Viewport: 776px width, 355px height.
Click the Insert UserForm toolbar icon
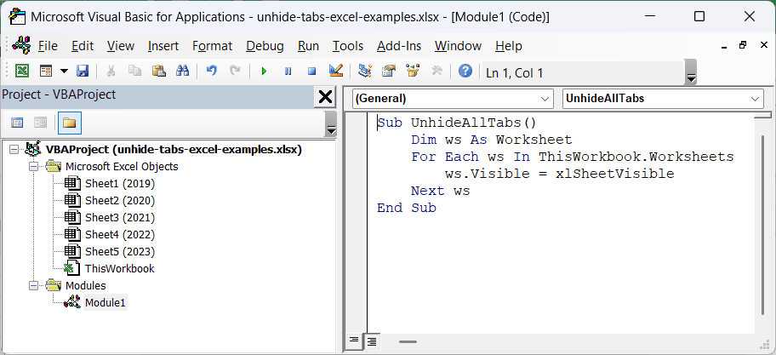pos(46,72)
